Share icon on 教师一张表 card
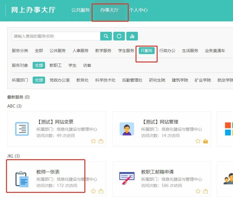 pos(101,191)
